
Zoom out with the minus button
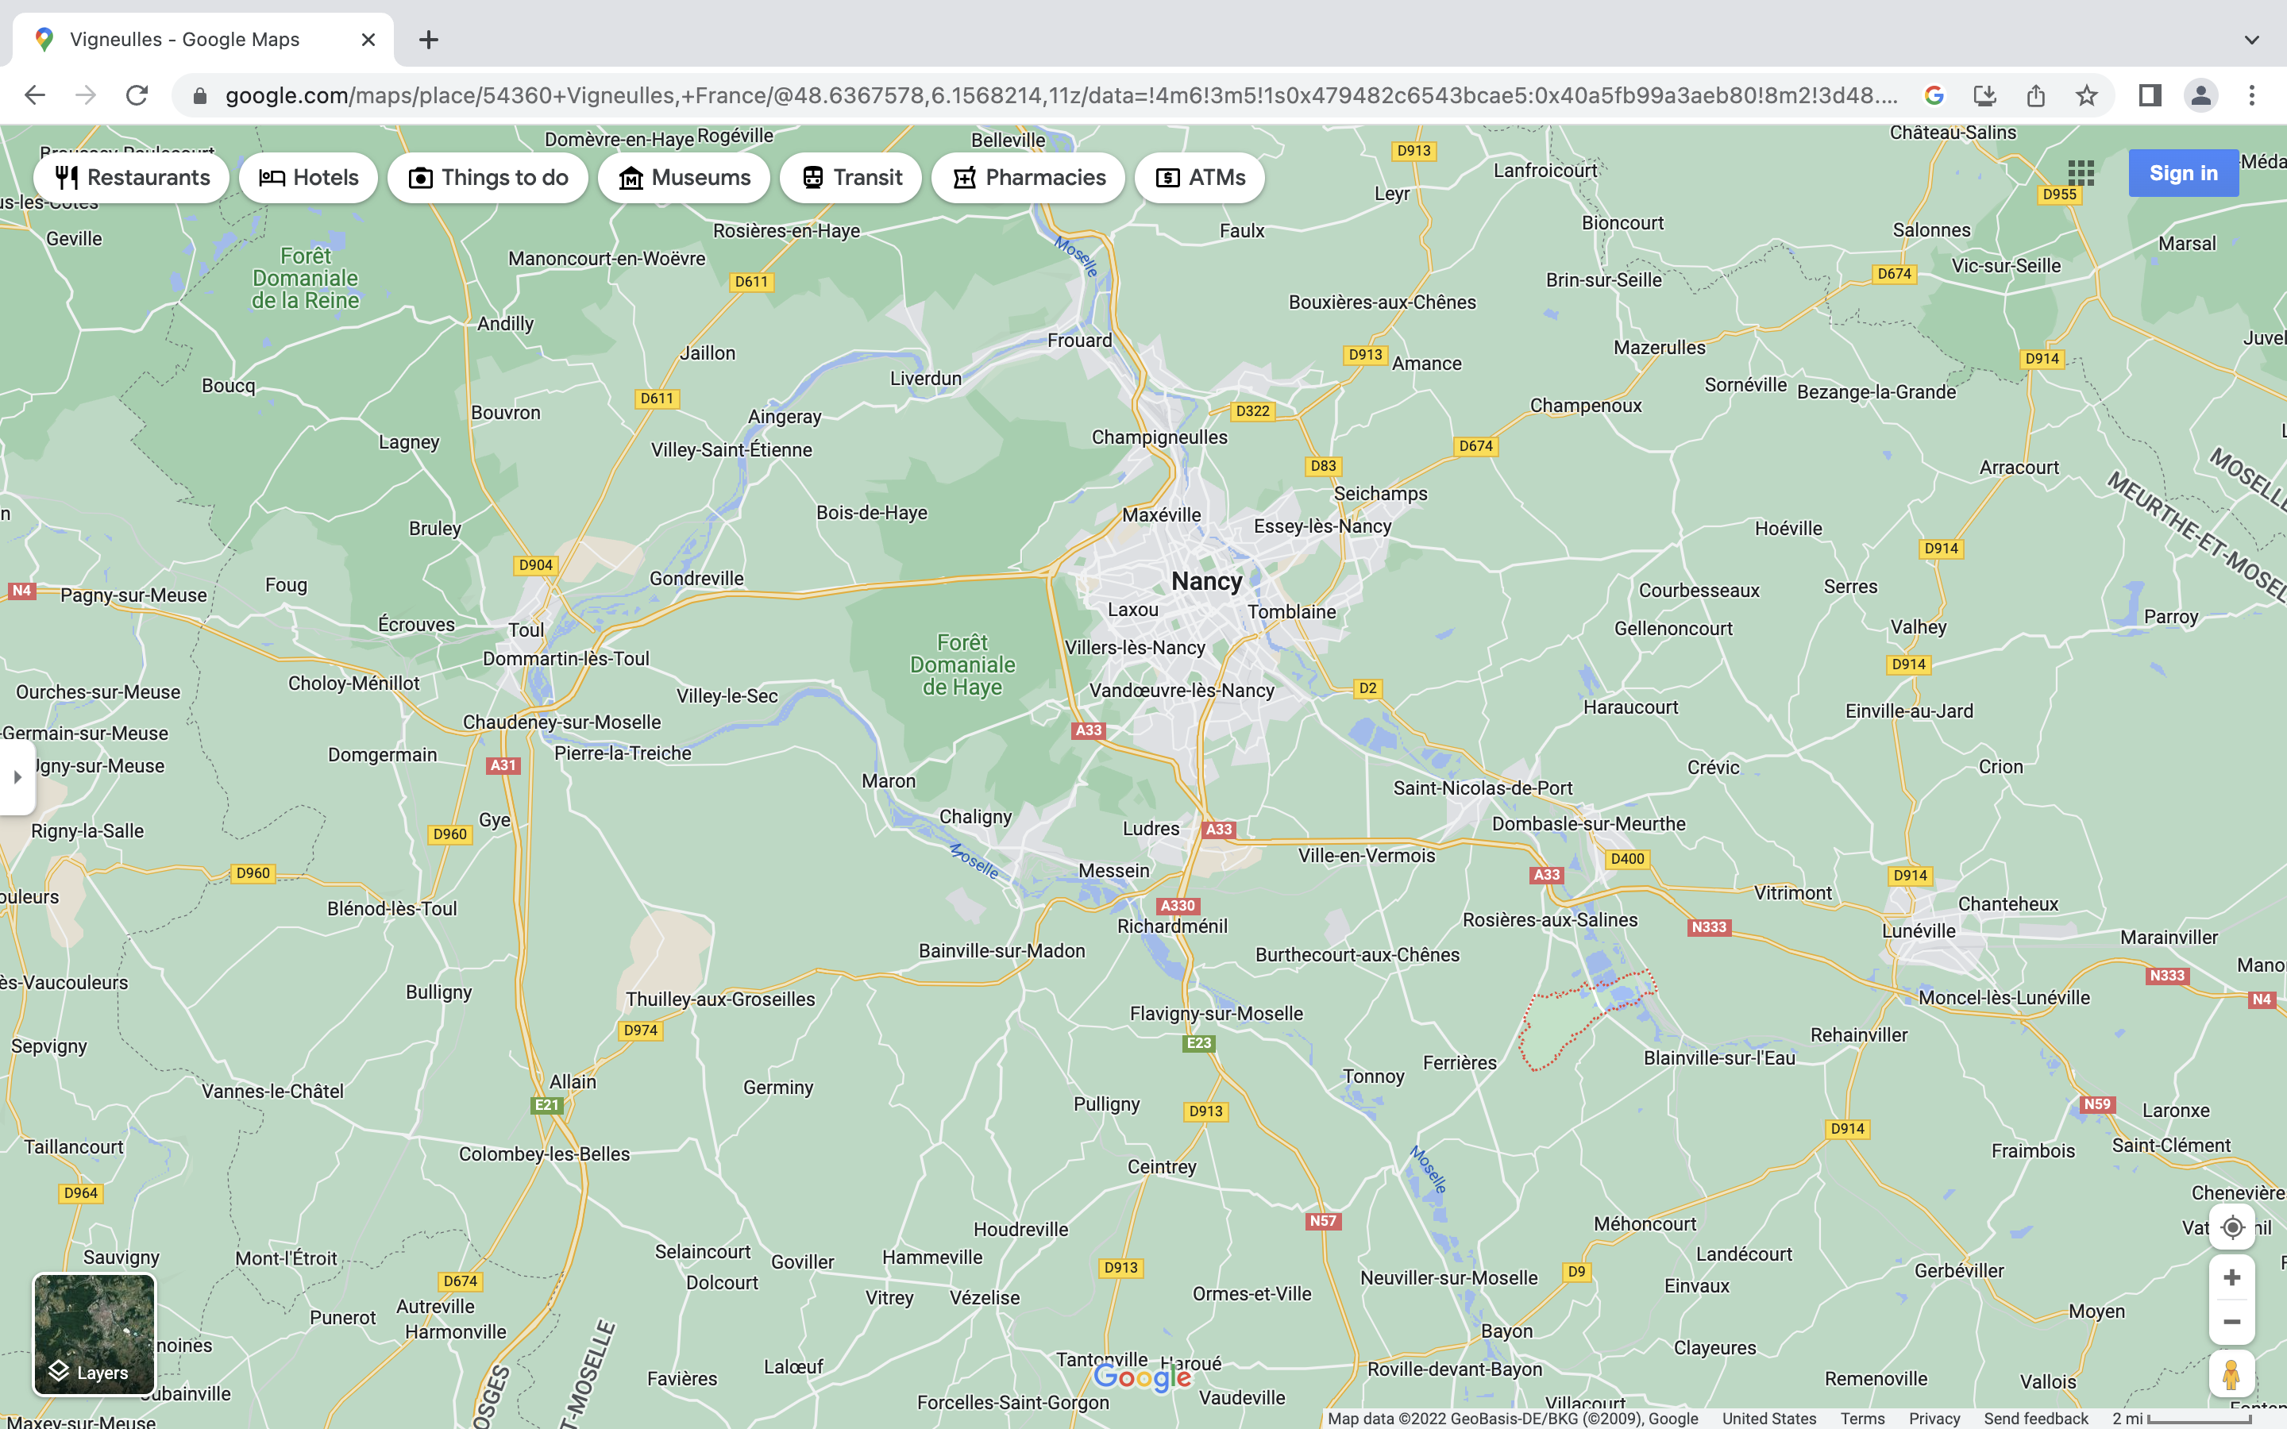point(2231,1321)
